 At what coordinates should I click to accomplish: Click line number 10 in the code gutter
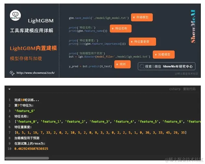pyautogui.click(x=9, y=149)
